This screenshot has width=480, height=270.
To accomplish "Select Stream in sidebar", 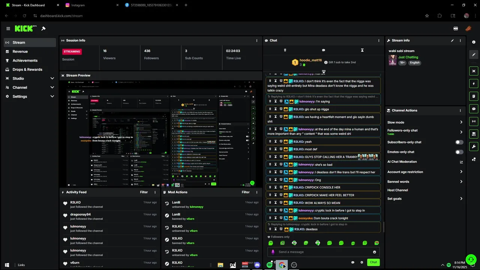I will click(30, 42).
